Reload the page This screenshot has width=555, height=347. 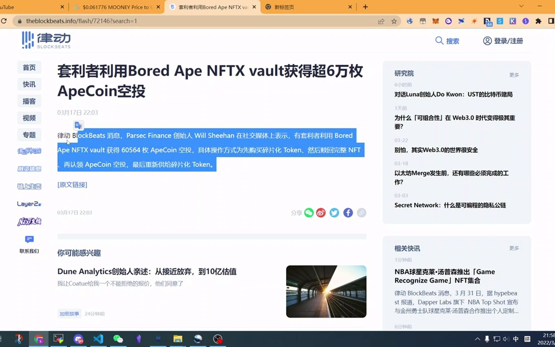[4, 21]
